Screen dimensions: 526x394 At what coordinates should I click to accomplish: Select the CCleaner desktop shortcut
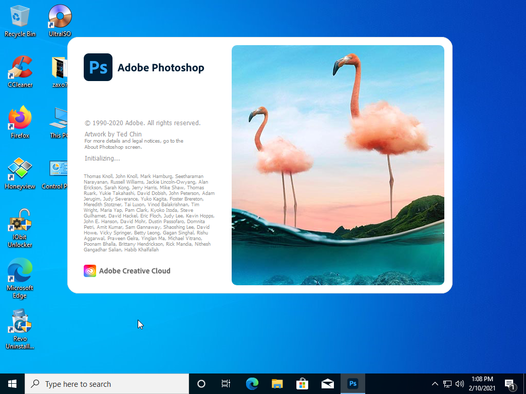(20, 72)
